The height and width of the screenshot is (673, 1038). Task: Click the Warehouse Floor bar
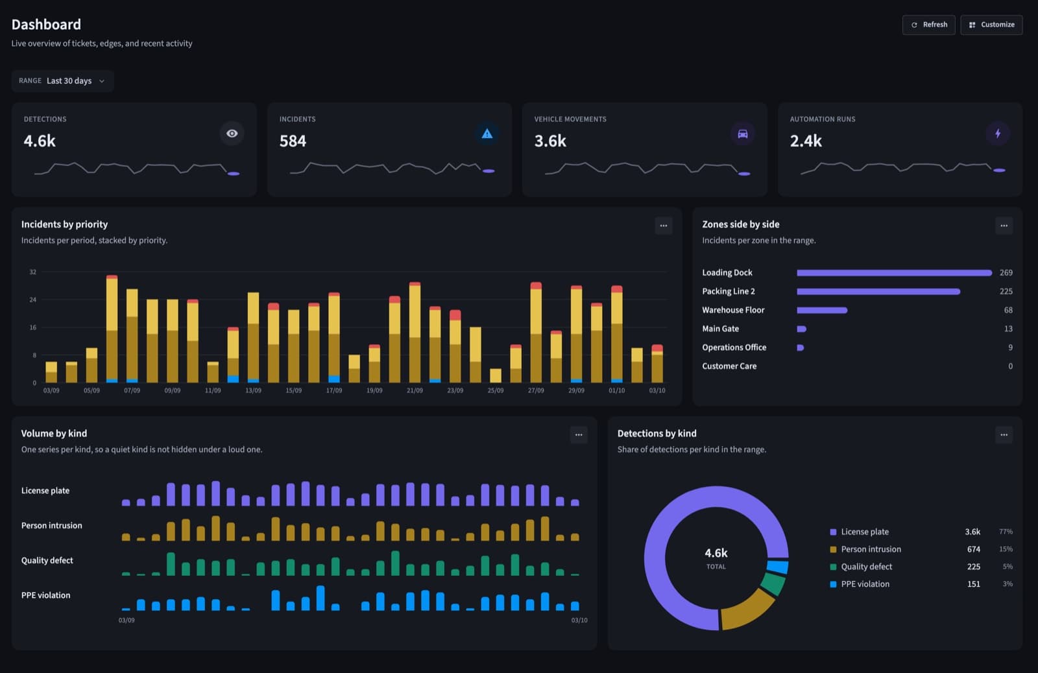(x=822, y=311)
